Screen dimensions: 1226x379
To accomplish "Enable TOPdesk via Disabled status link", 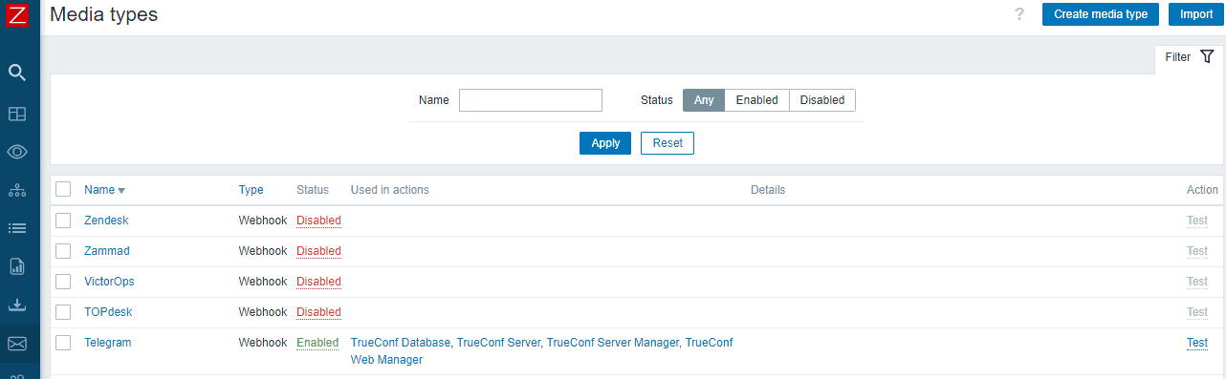I will click(x=318, y=312).
